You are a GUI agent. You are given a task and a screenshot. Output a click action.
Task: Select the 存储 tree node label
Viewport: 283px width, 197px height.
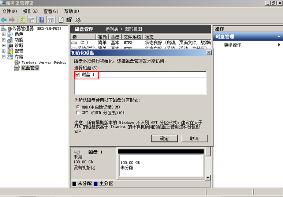(19, 57)
